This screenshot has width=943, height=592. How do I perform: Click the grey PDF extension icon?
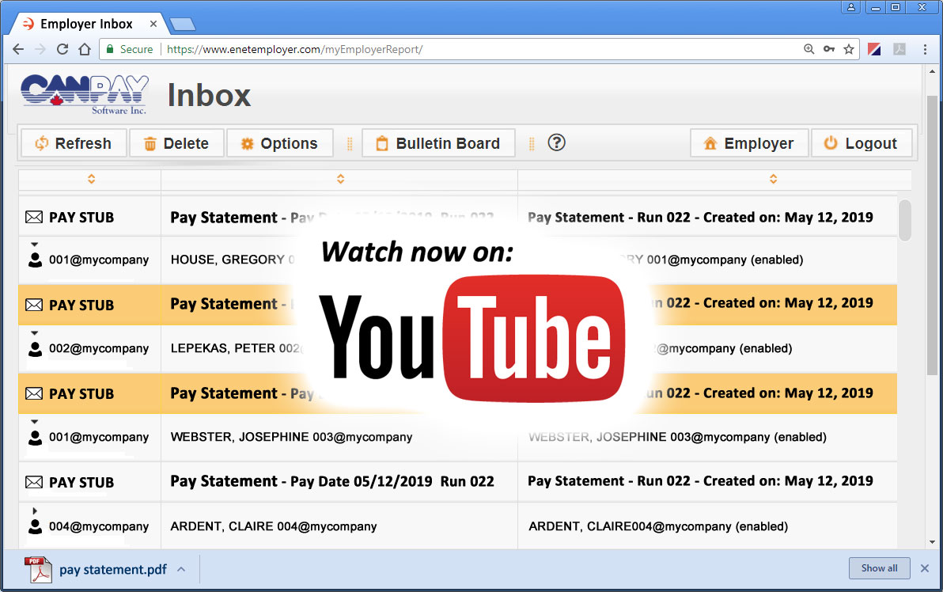click(x=899, y=49)
